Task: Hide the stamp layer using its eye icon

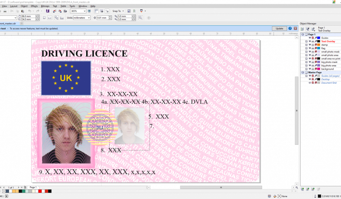Action: coord(310,45)
